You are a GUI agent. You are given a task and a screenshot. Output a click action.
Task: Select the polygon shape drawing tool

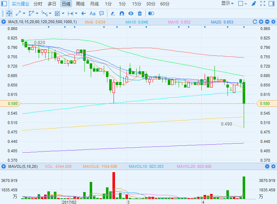(x=31, y=13)
